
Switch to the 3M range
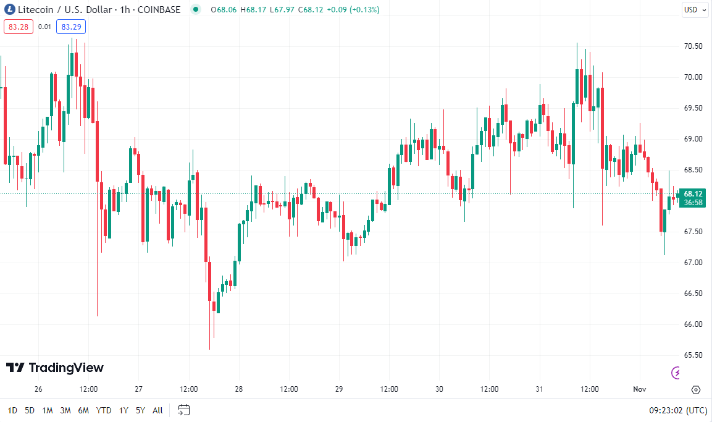(x=65, y=410)
